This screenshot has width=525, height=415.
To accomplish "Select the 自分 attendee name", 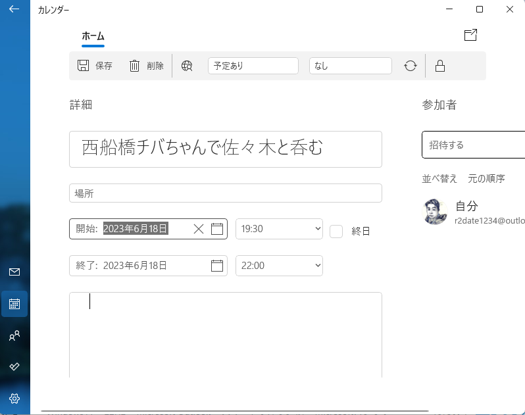I will point(466,206).
